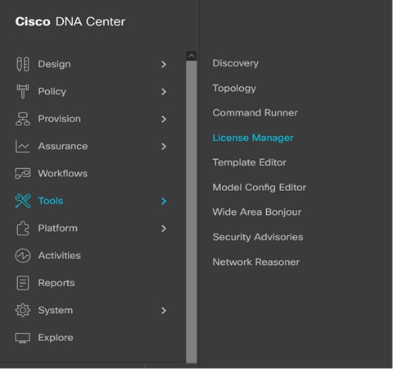The image size is (393, 369).
Task: Open Discovery from the Tools submenu
Action: tap(236, 63)
